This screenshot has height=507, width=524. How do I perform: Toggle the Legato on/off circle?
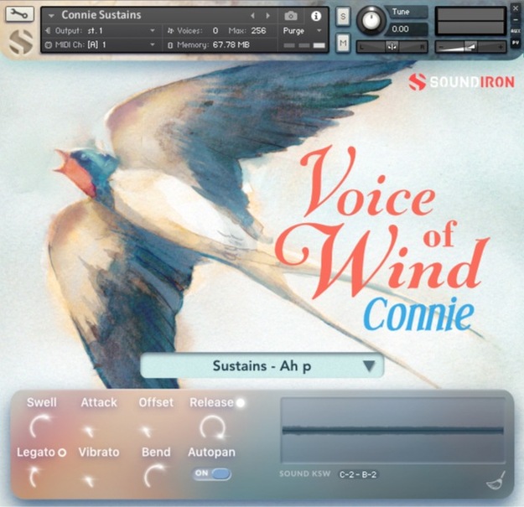coord(62,453)
